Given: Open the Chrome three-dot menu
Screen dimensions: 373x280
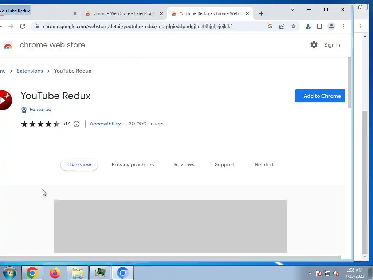Looking at the screenshot, I should (x=343, y=26).
